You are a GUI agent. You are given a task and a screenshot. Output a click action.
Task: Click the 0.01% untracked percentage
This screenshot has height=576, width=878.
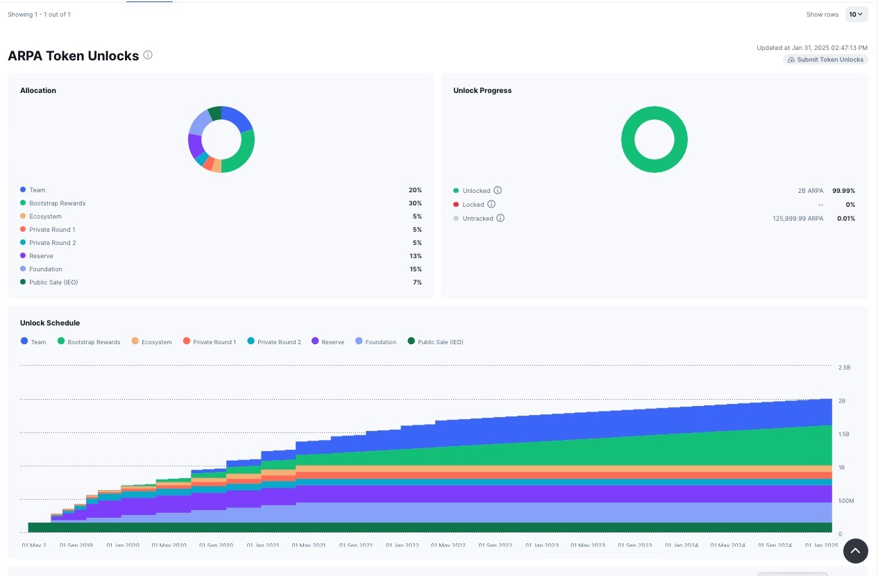click(x=846, y=219)
